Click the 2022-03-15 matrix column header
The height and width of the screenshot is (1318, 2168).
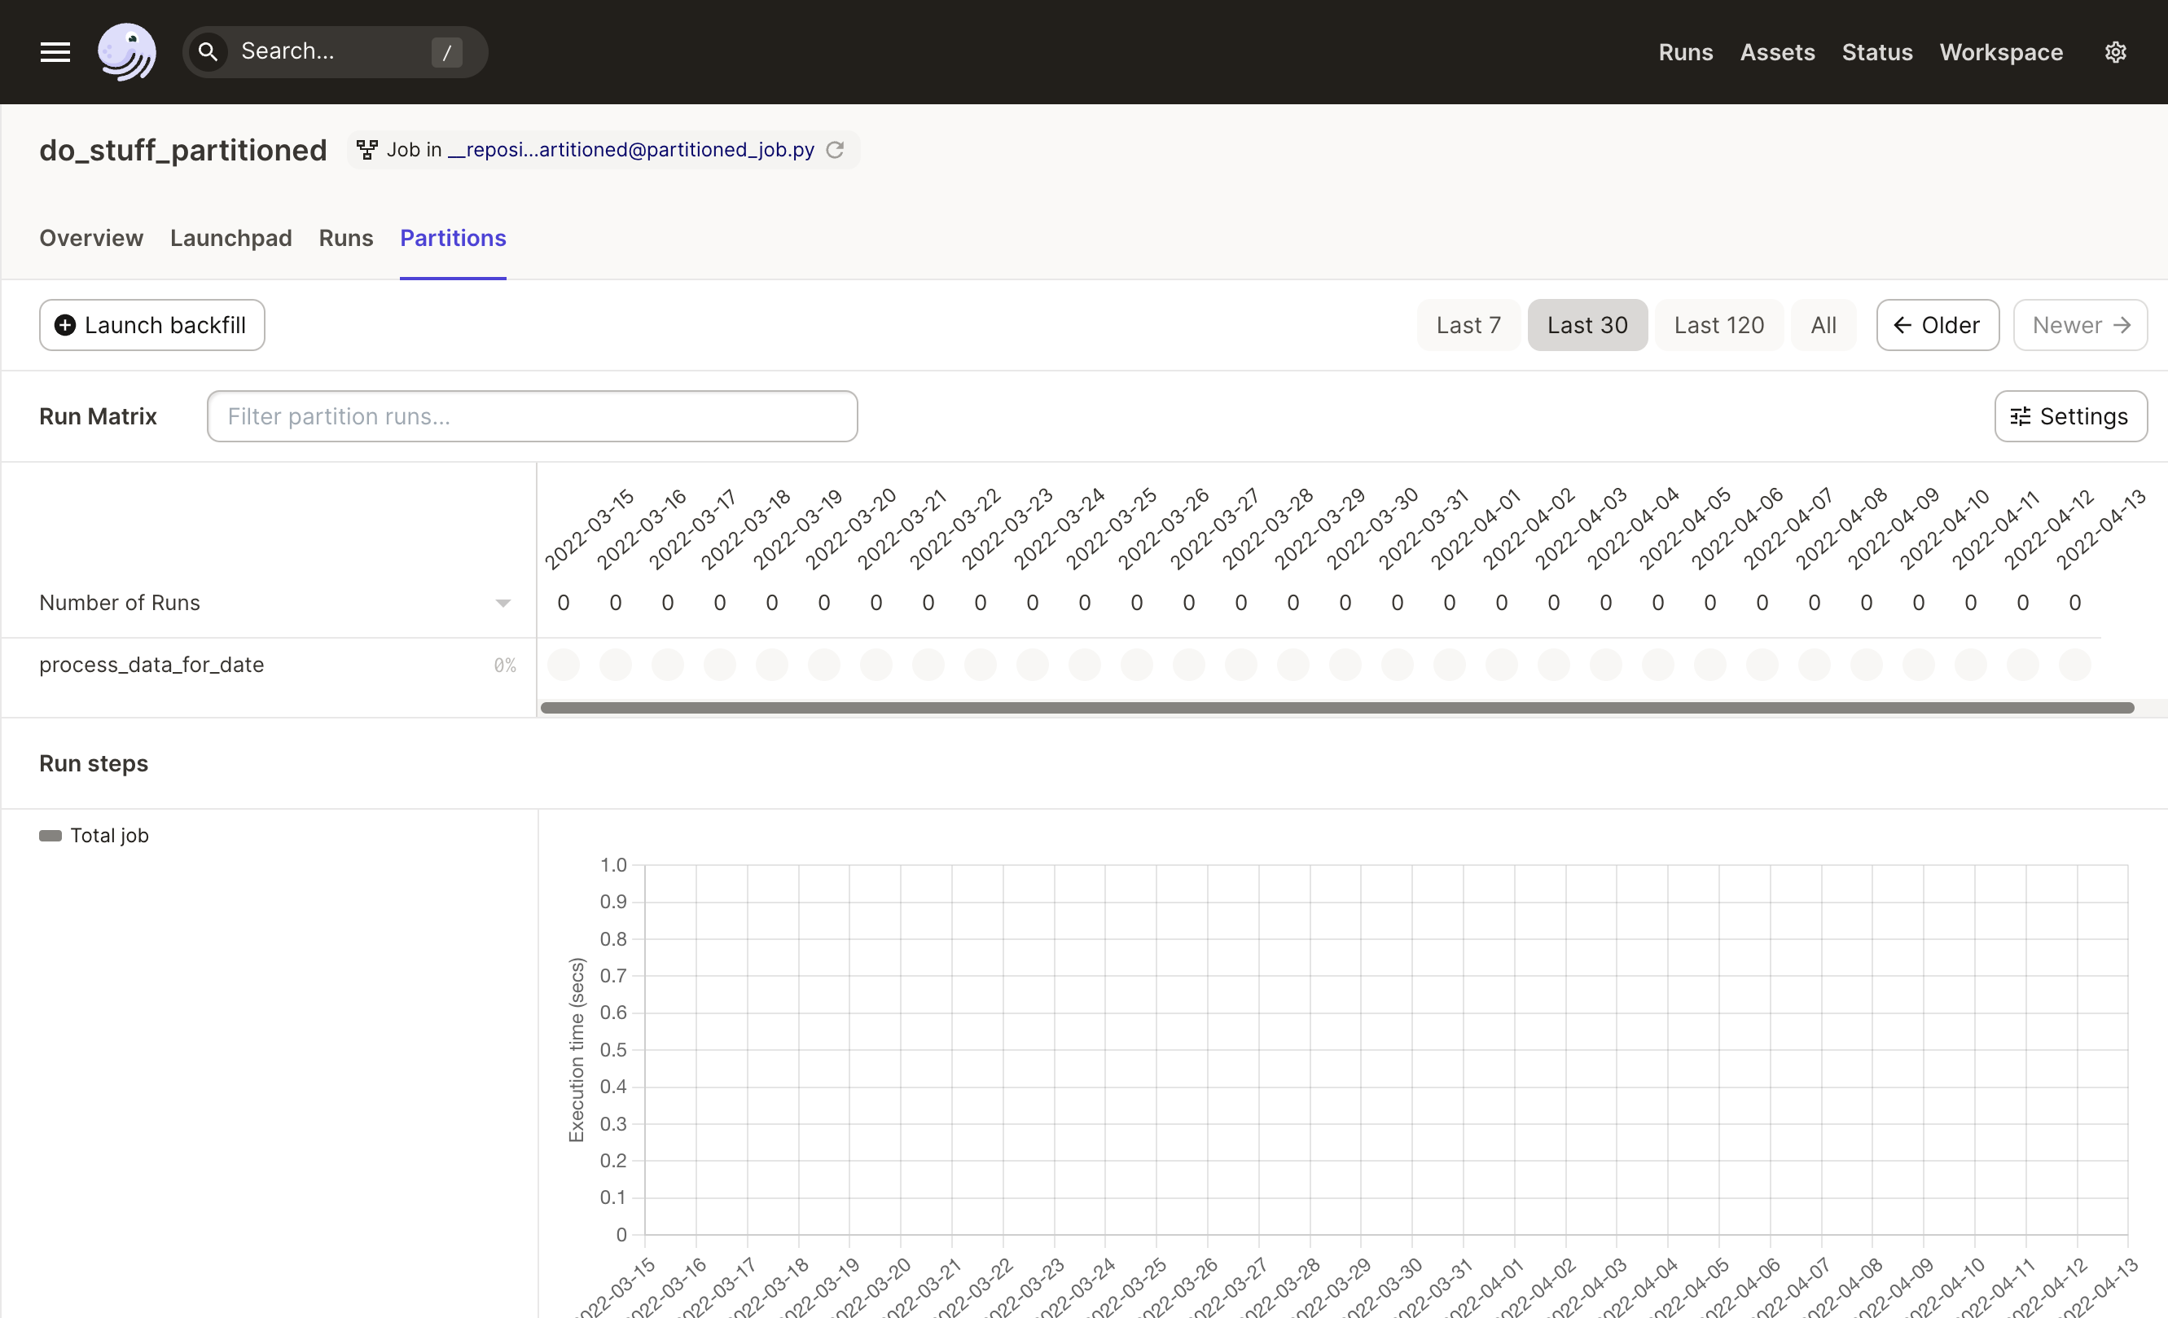click(x=588, y=529)
